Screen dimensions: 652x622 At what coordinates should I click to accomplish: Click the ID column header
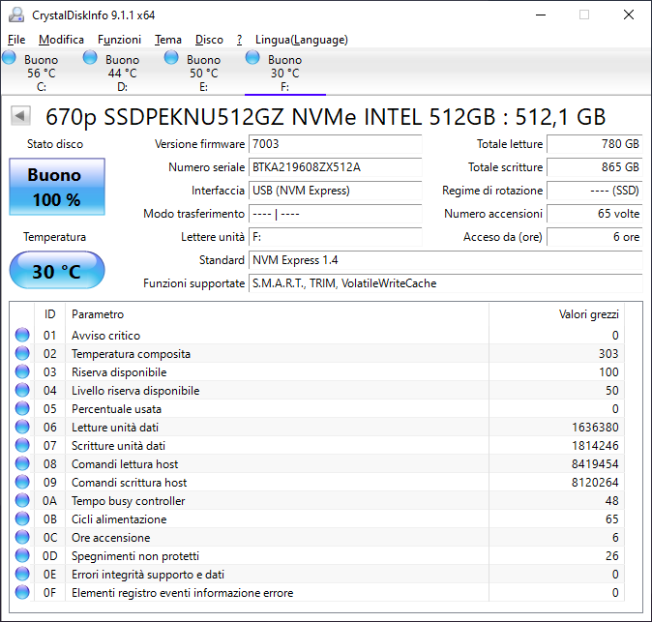tap(50, 314)
